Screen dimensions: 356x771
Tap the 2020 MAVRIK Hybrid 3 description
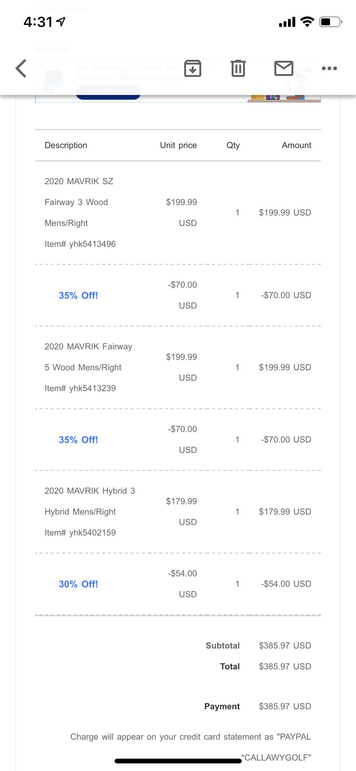pos(90,491)
